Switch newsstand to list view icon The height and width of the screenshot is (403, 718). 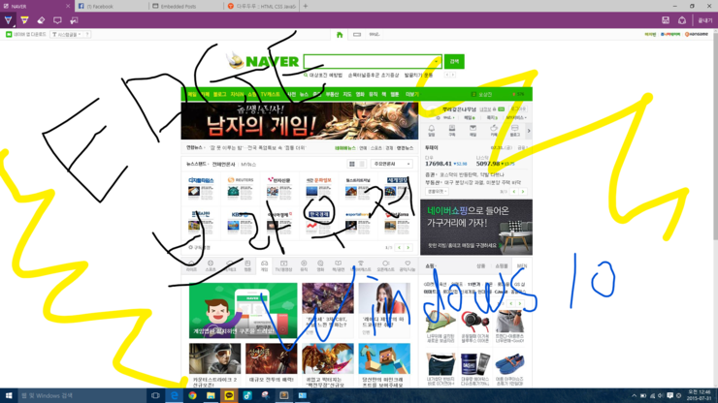point(361,164)
